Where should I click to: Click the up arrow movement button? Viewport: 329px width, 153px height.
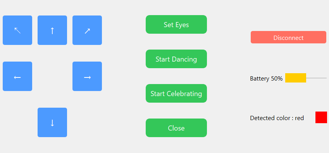tap(52, 30)
